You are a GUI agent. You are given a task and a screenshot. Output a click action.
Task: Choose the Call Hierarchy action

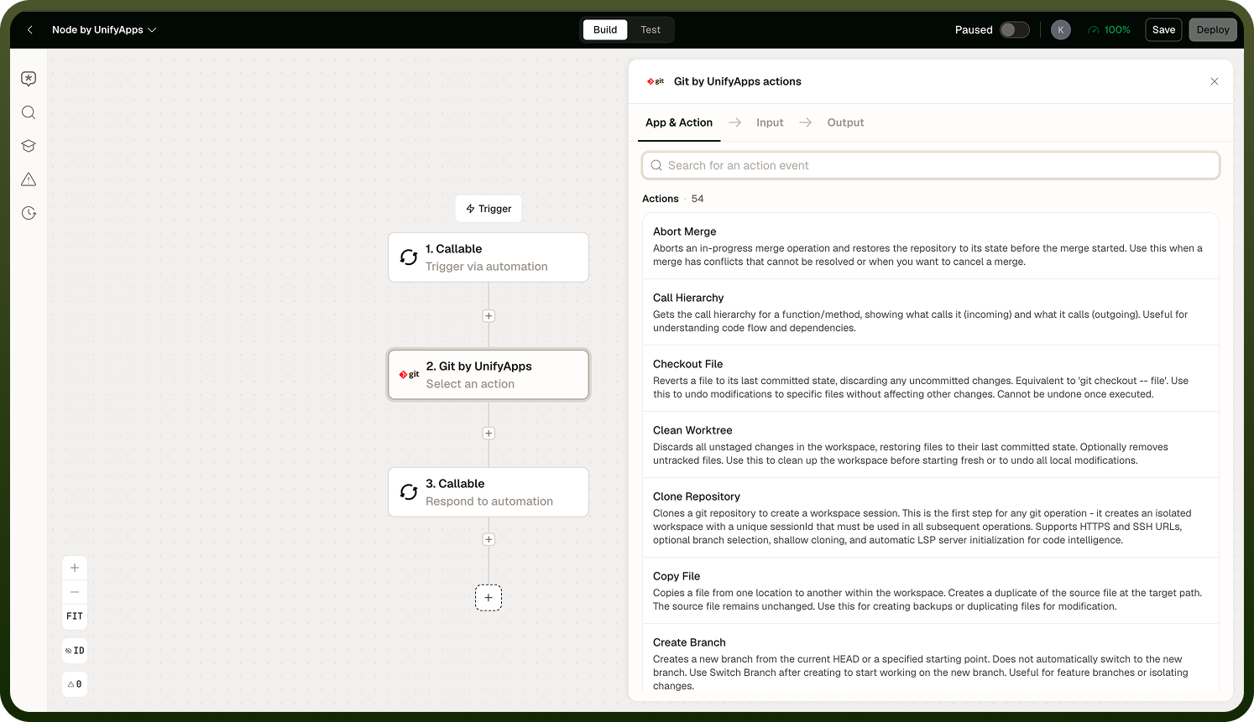930,312
